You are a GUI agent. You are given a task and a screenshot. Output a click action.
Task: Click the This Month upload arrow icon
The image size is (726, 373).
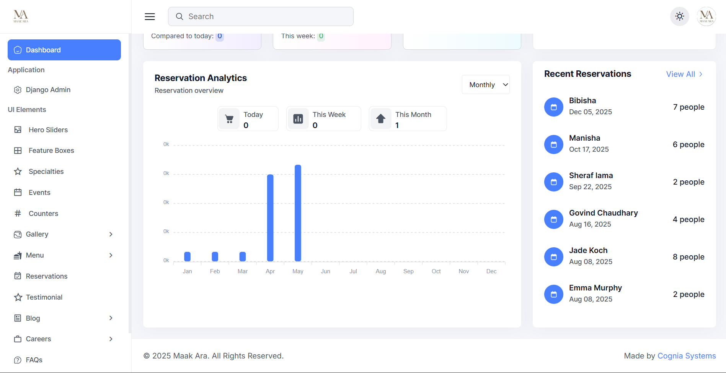click(380, 118)
